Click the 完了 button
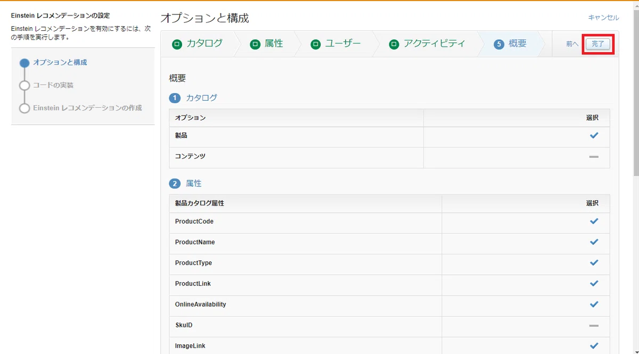 coord(598,44)
